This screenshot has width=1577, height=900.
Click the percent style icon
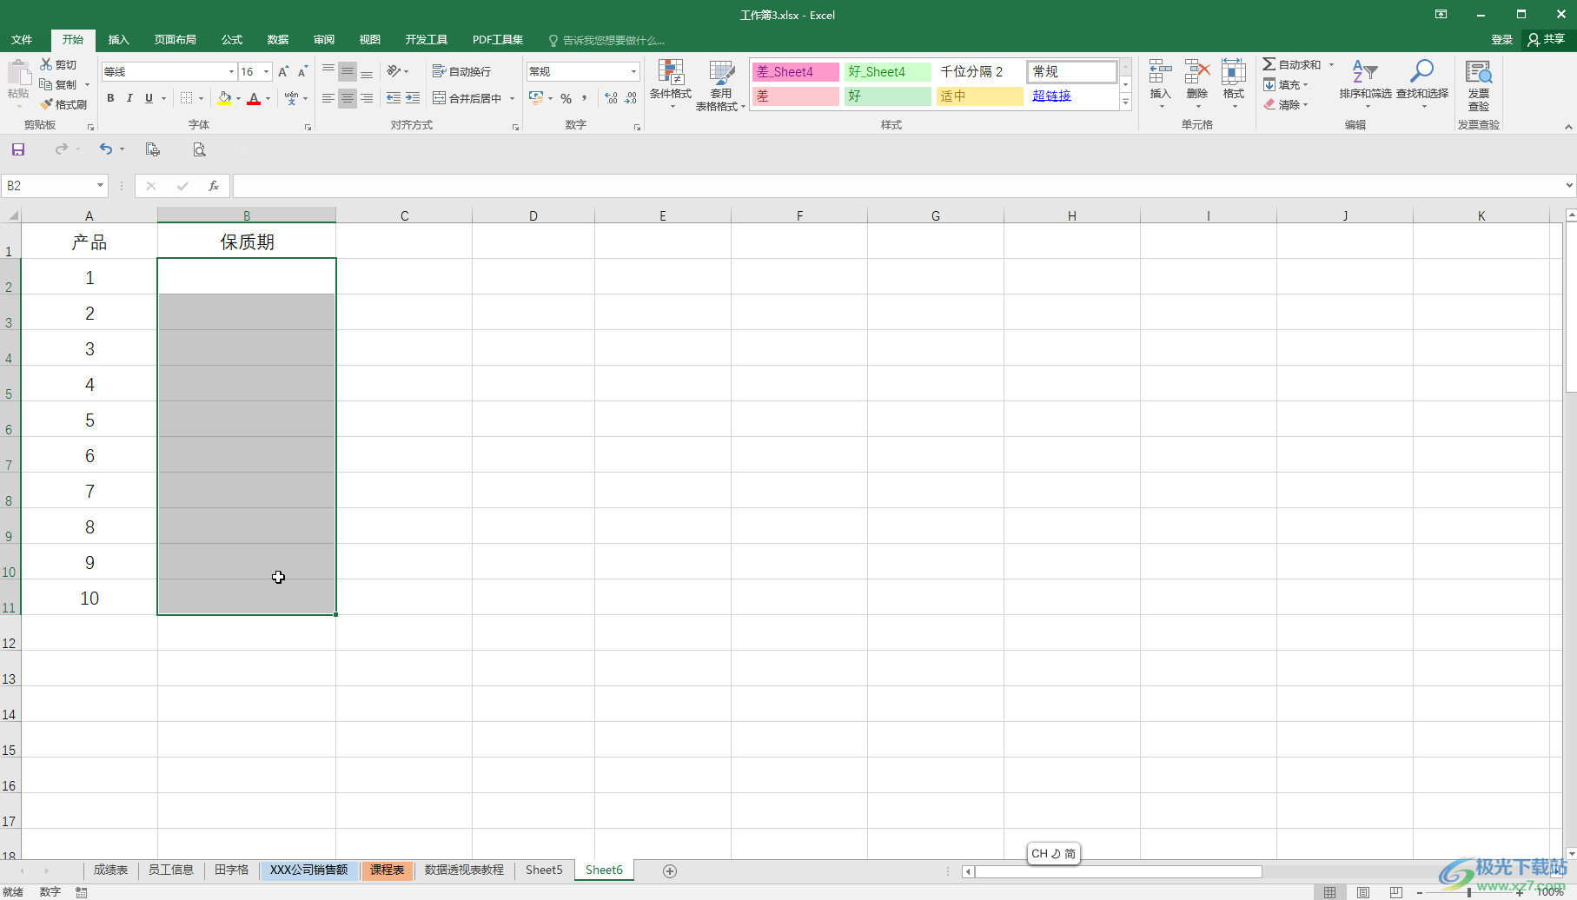coord(566,98)
